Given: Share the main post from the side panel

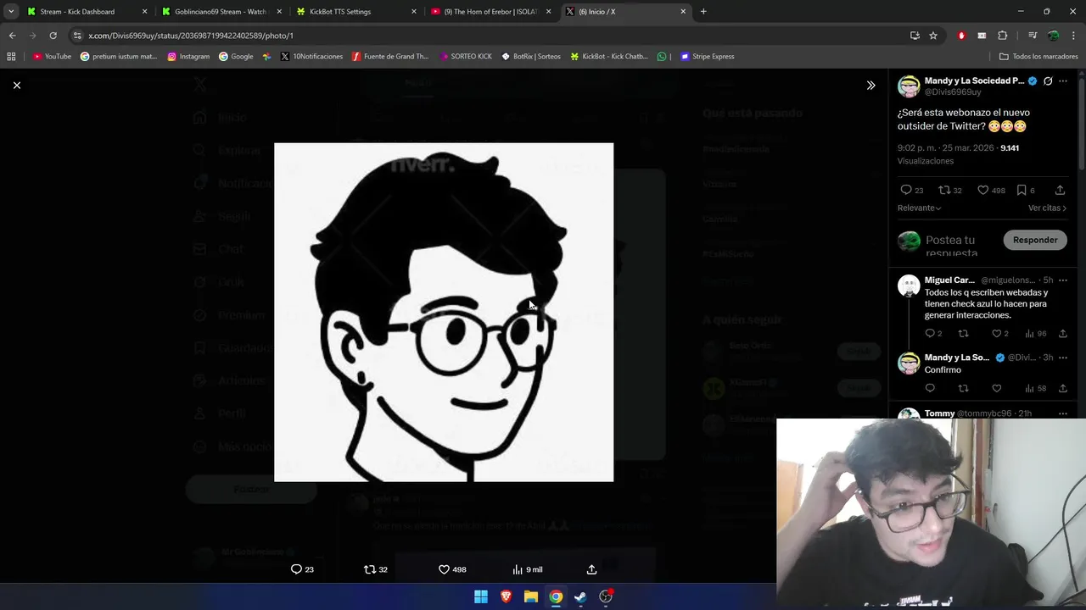Looking at the screenshot, I should coord(1060,190).
